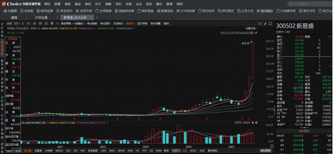The height and width of the screenshot is (154, 333).
Task: Select the OBV indicator tab
Action: (x=103, y=151)
